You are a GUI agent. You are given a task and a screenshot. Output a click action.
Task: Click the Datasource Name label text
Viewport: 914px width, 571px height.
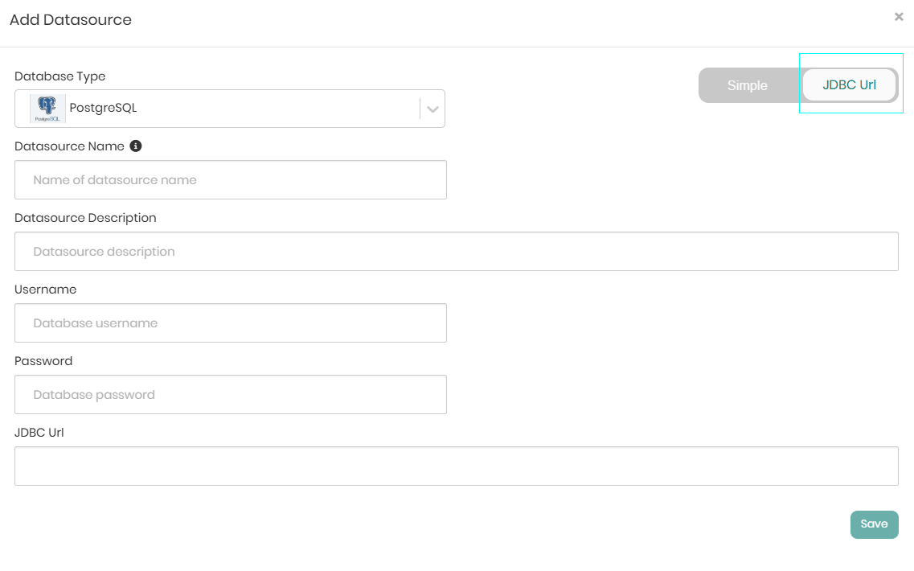(x=69, y=146)
